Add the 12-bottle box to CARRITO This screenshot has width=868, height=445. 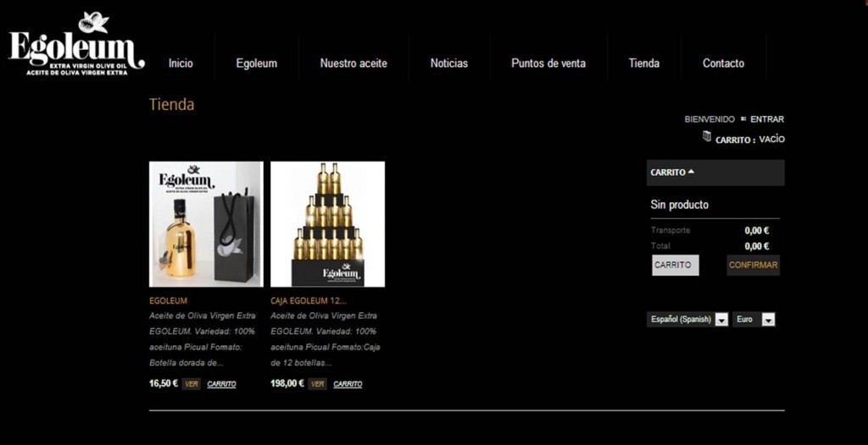click(x=348, y=384)
